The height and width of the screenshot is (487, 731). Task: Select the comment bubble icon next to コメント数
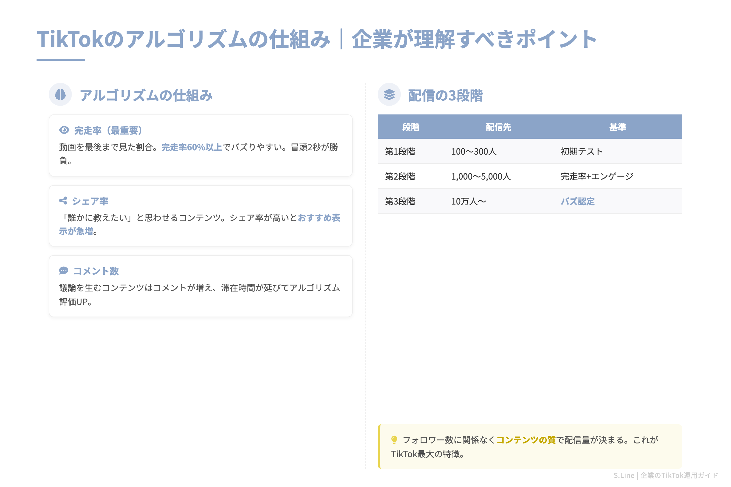pos(63,271)
